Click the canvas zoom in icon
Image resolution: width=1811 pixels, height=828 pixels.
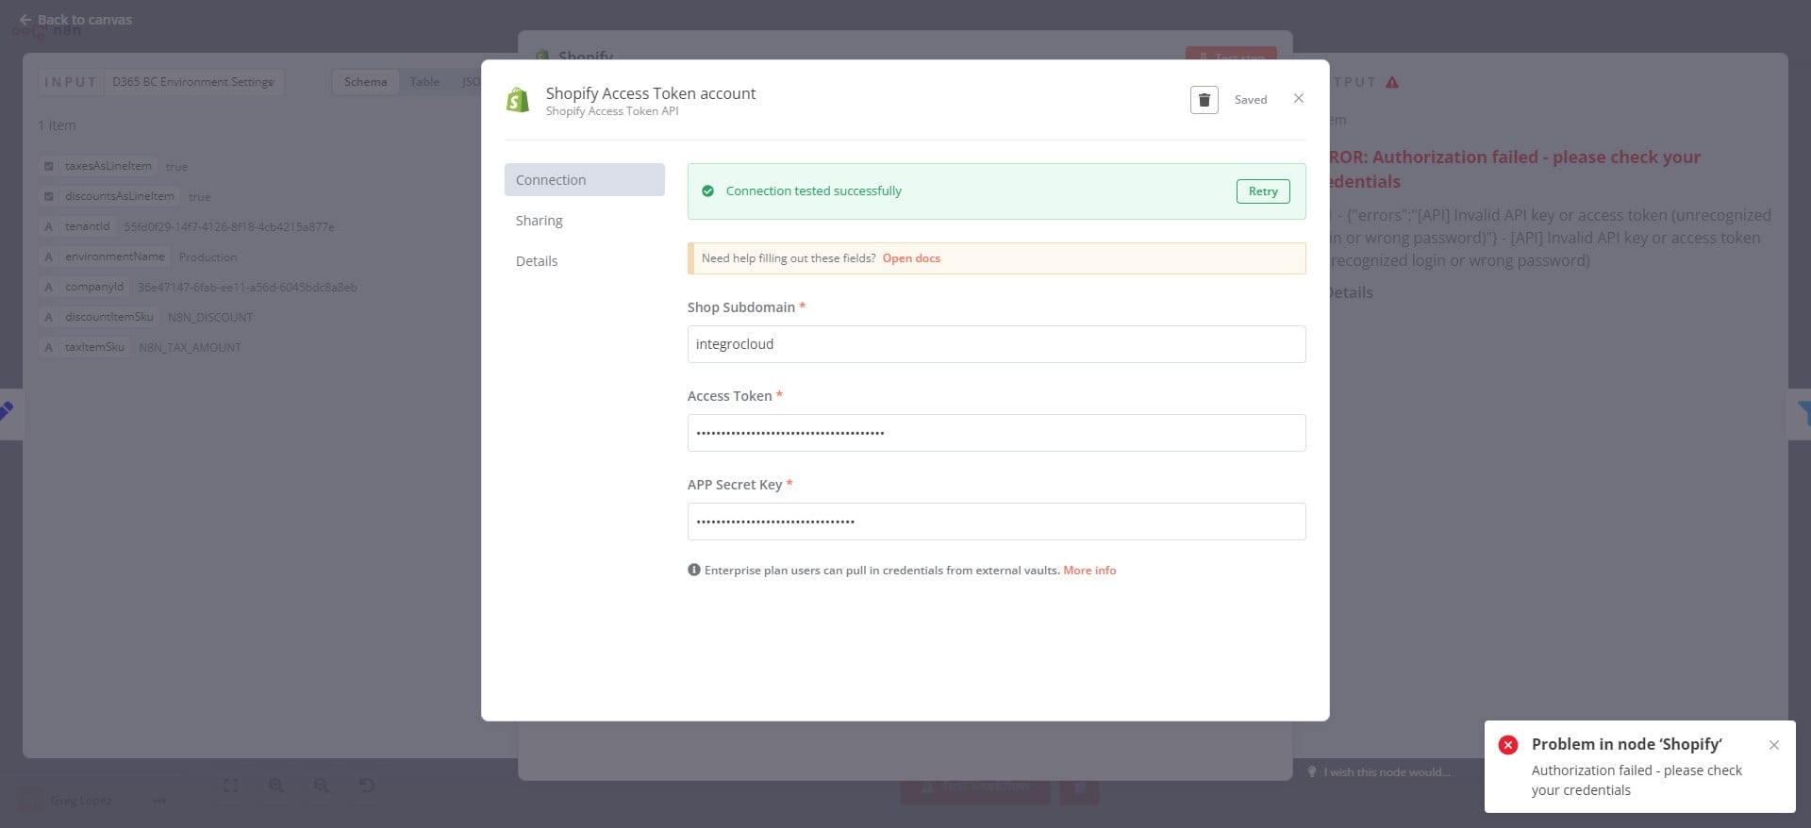click(x=276, y=786)
